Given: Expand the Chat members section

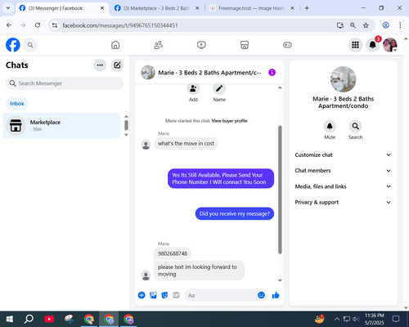Looking at the screenshot, I should coord(343,171).
